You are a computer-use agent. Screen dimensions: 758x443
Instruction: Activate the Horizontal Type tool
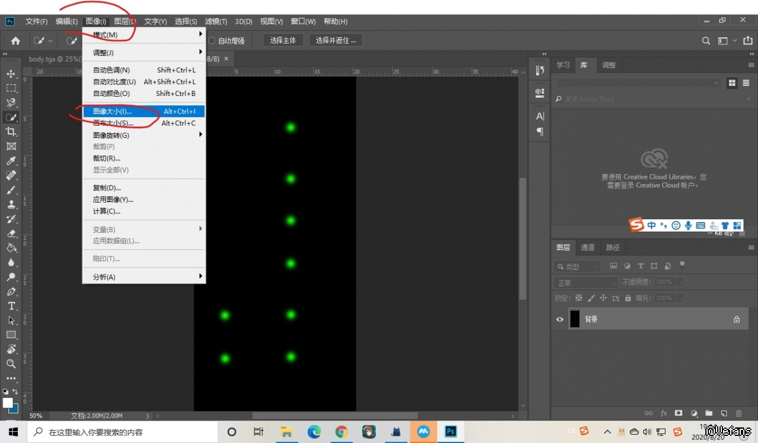point(11,306)
